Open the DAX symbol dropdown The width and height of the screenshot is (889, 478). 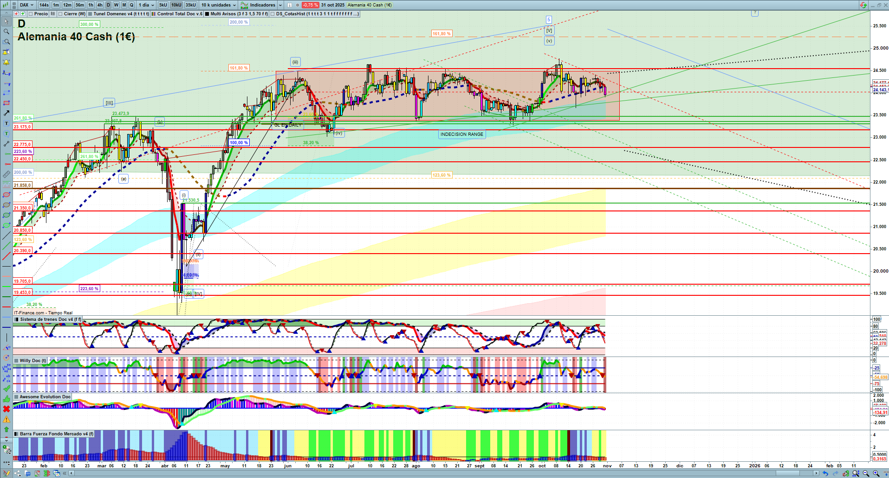click(x=26, y=5)
